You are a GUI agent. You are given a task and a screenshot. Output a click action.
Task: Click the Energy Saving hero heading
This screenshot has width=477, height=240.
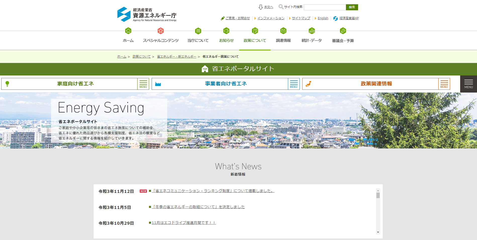point(101,108)
